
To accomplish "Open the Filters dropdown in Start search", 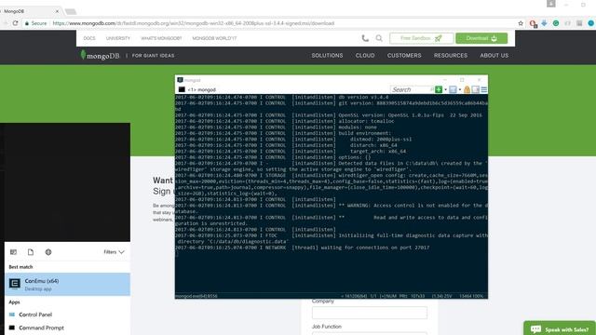I will pos(114,252).
